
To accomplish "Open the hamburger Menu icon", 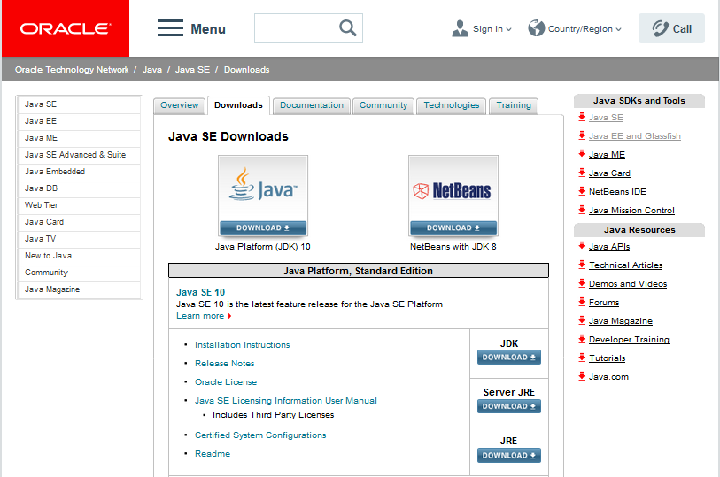I will [x=170, y=28].
